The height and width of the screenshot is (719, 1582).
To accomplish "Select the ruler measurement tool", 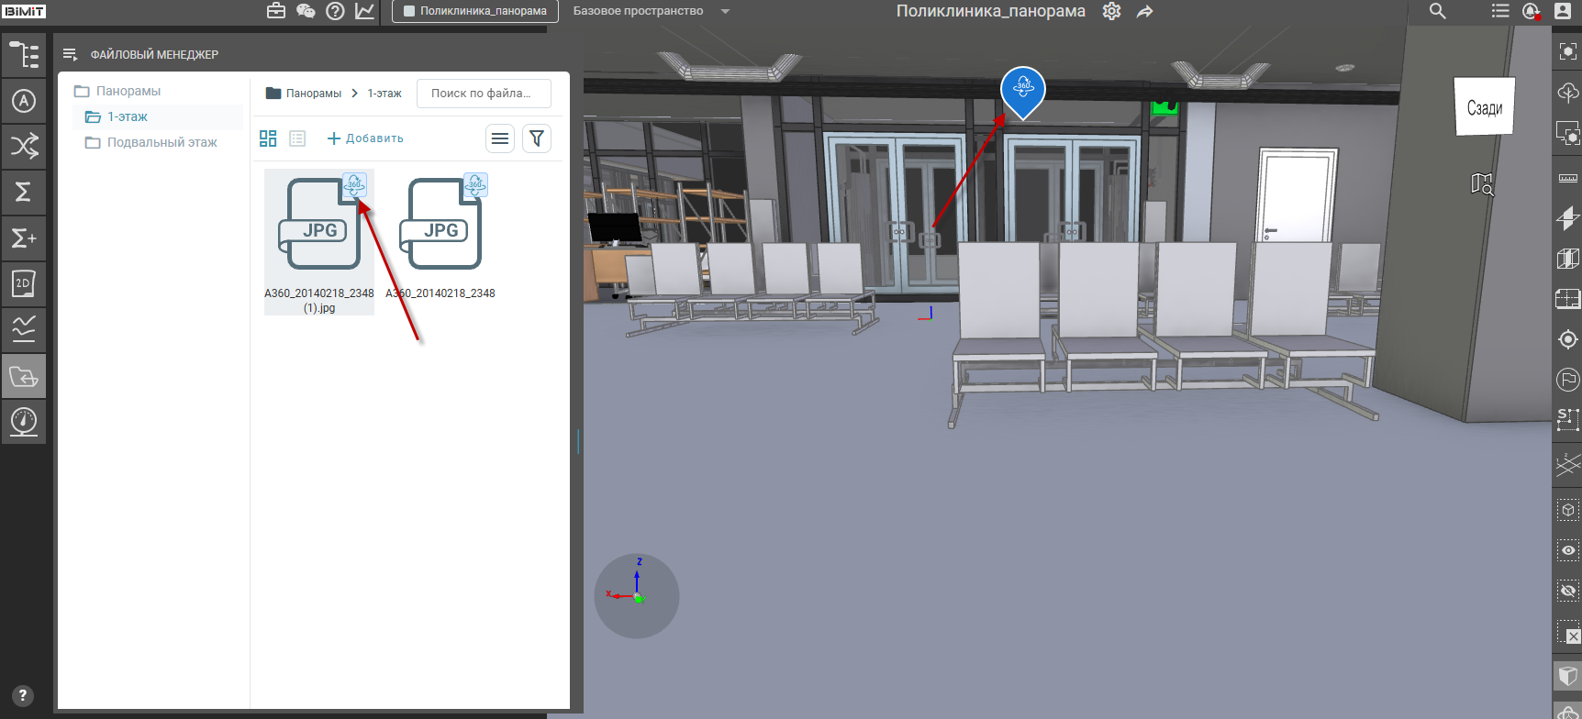I will click(1568, 178).
